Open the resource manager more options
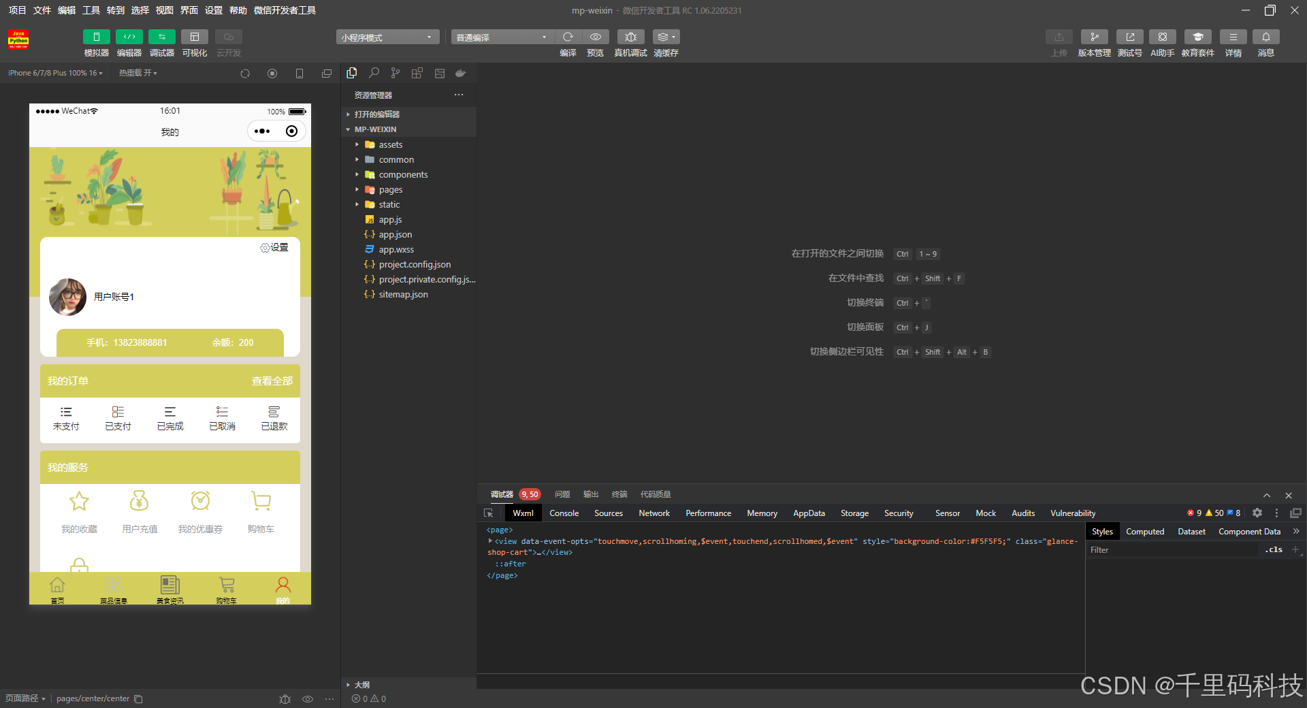The width and height of the screenshot is (1307, 708). (459, 95)
